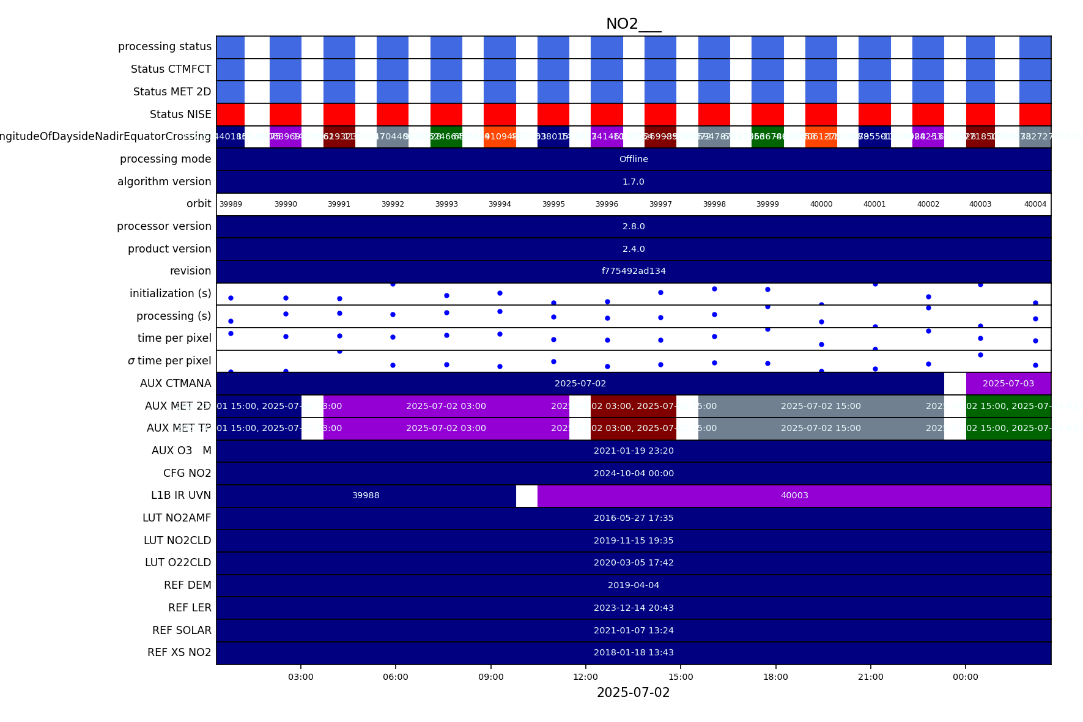
Task: Click the 06:00 time axis tick
Action: pos(396,677)
